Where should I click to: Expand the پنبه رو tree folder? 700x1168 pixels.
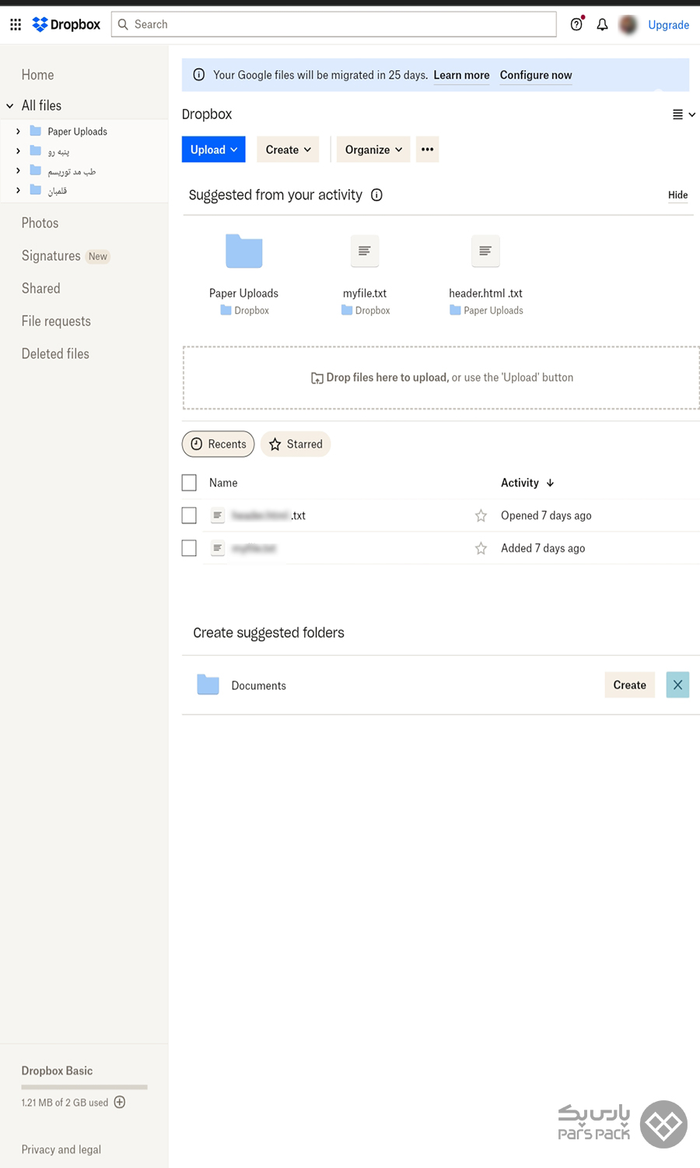18,151
